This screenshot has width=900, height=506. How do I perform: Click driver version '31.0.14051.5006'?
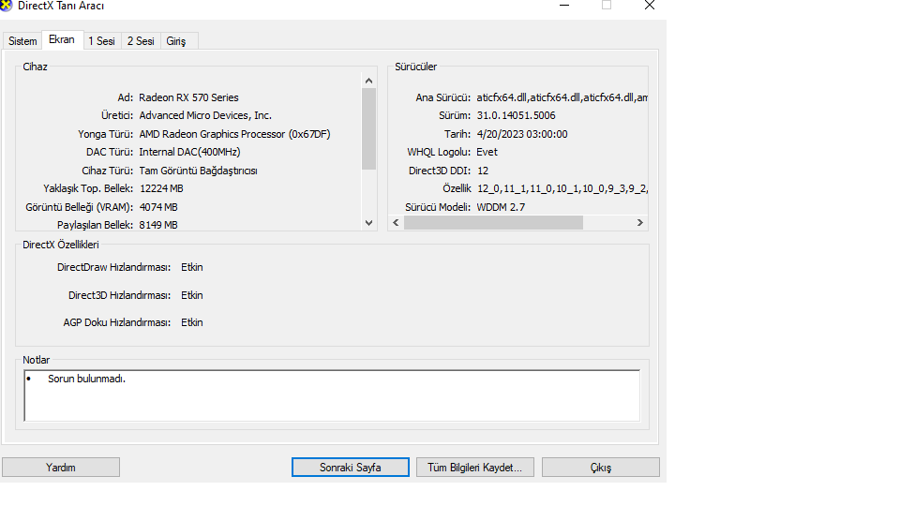click(516, 115)
